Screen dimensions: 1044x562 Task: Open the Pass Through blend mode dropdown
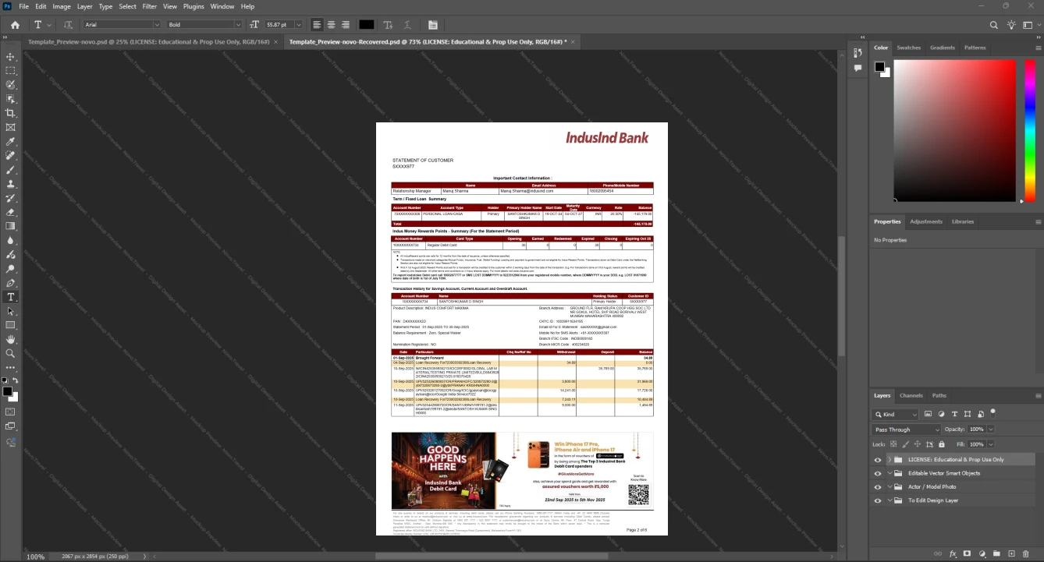pos(907,429)
